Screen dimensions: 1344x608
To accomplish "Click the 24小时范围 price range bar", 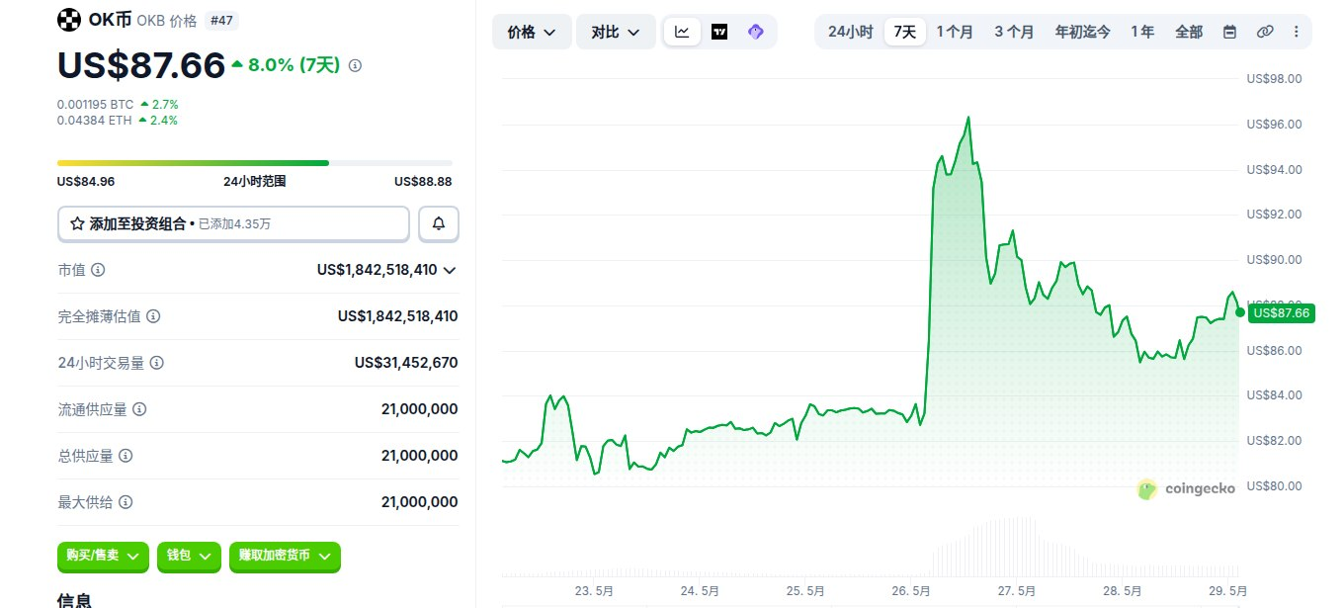I will (x=255, y=162).
